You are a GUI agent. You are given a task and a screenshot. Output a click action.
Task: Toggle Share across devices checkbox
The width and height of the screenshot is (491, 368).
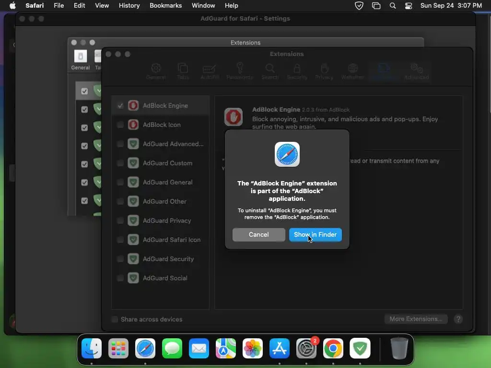115,319
